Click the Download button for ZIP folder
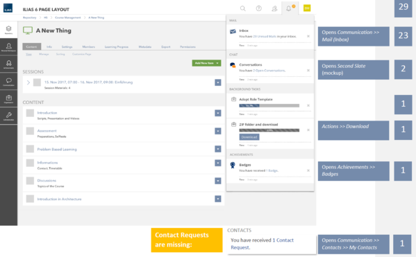This screenshot has width=416, height=257. [x=249, y=137]
